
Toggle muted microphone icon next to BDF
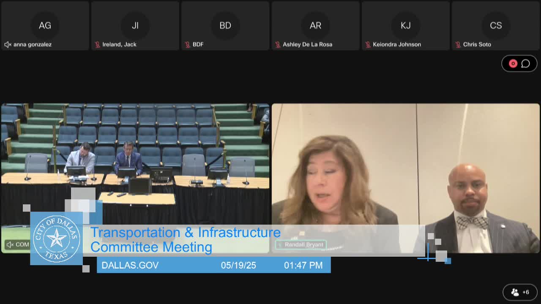187,44
